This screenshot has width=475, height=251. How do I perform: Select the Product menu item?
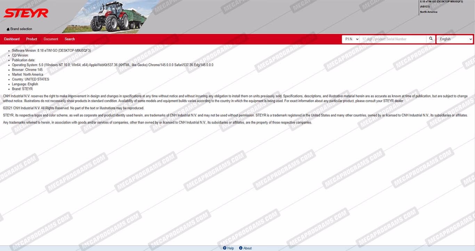(31, 39)
